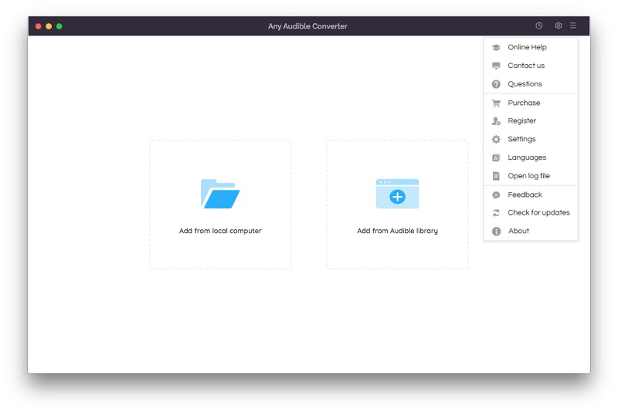Select Languages menu item
The image size is (618, 413).
[531, 157]
